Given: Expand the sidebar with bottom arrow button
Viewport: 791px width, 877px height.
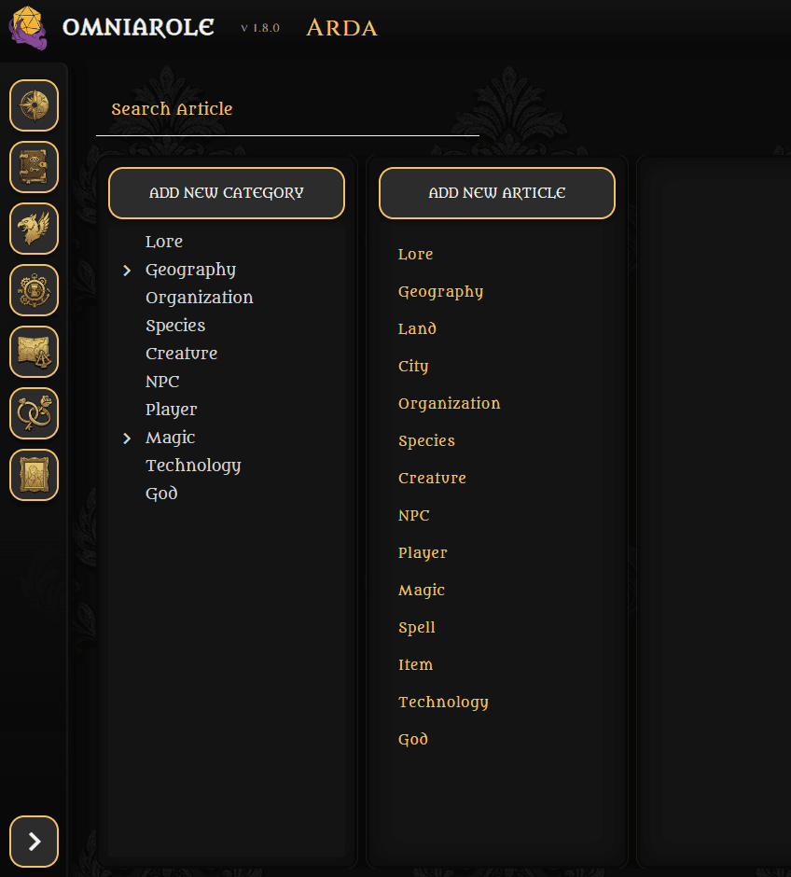Looking at the screenshot, I should coord(35,842).
